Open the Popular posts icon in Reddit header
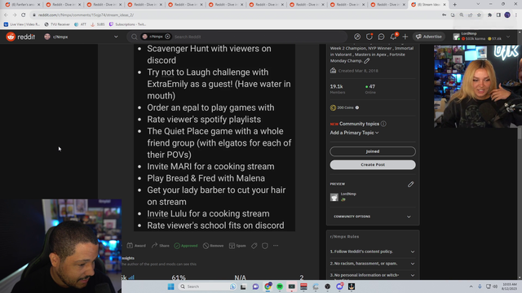Image resolution: width=522 pixels, height=293 pixels. [x=357, y=37]
